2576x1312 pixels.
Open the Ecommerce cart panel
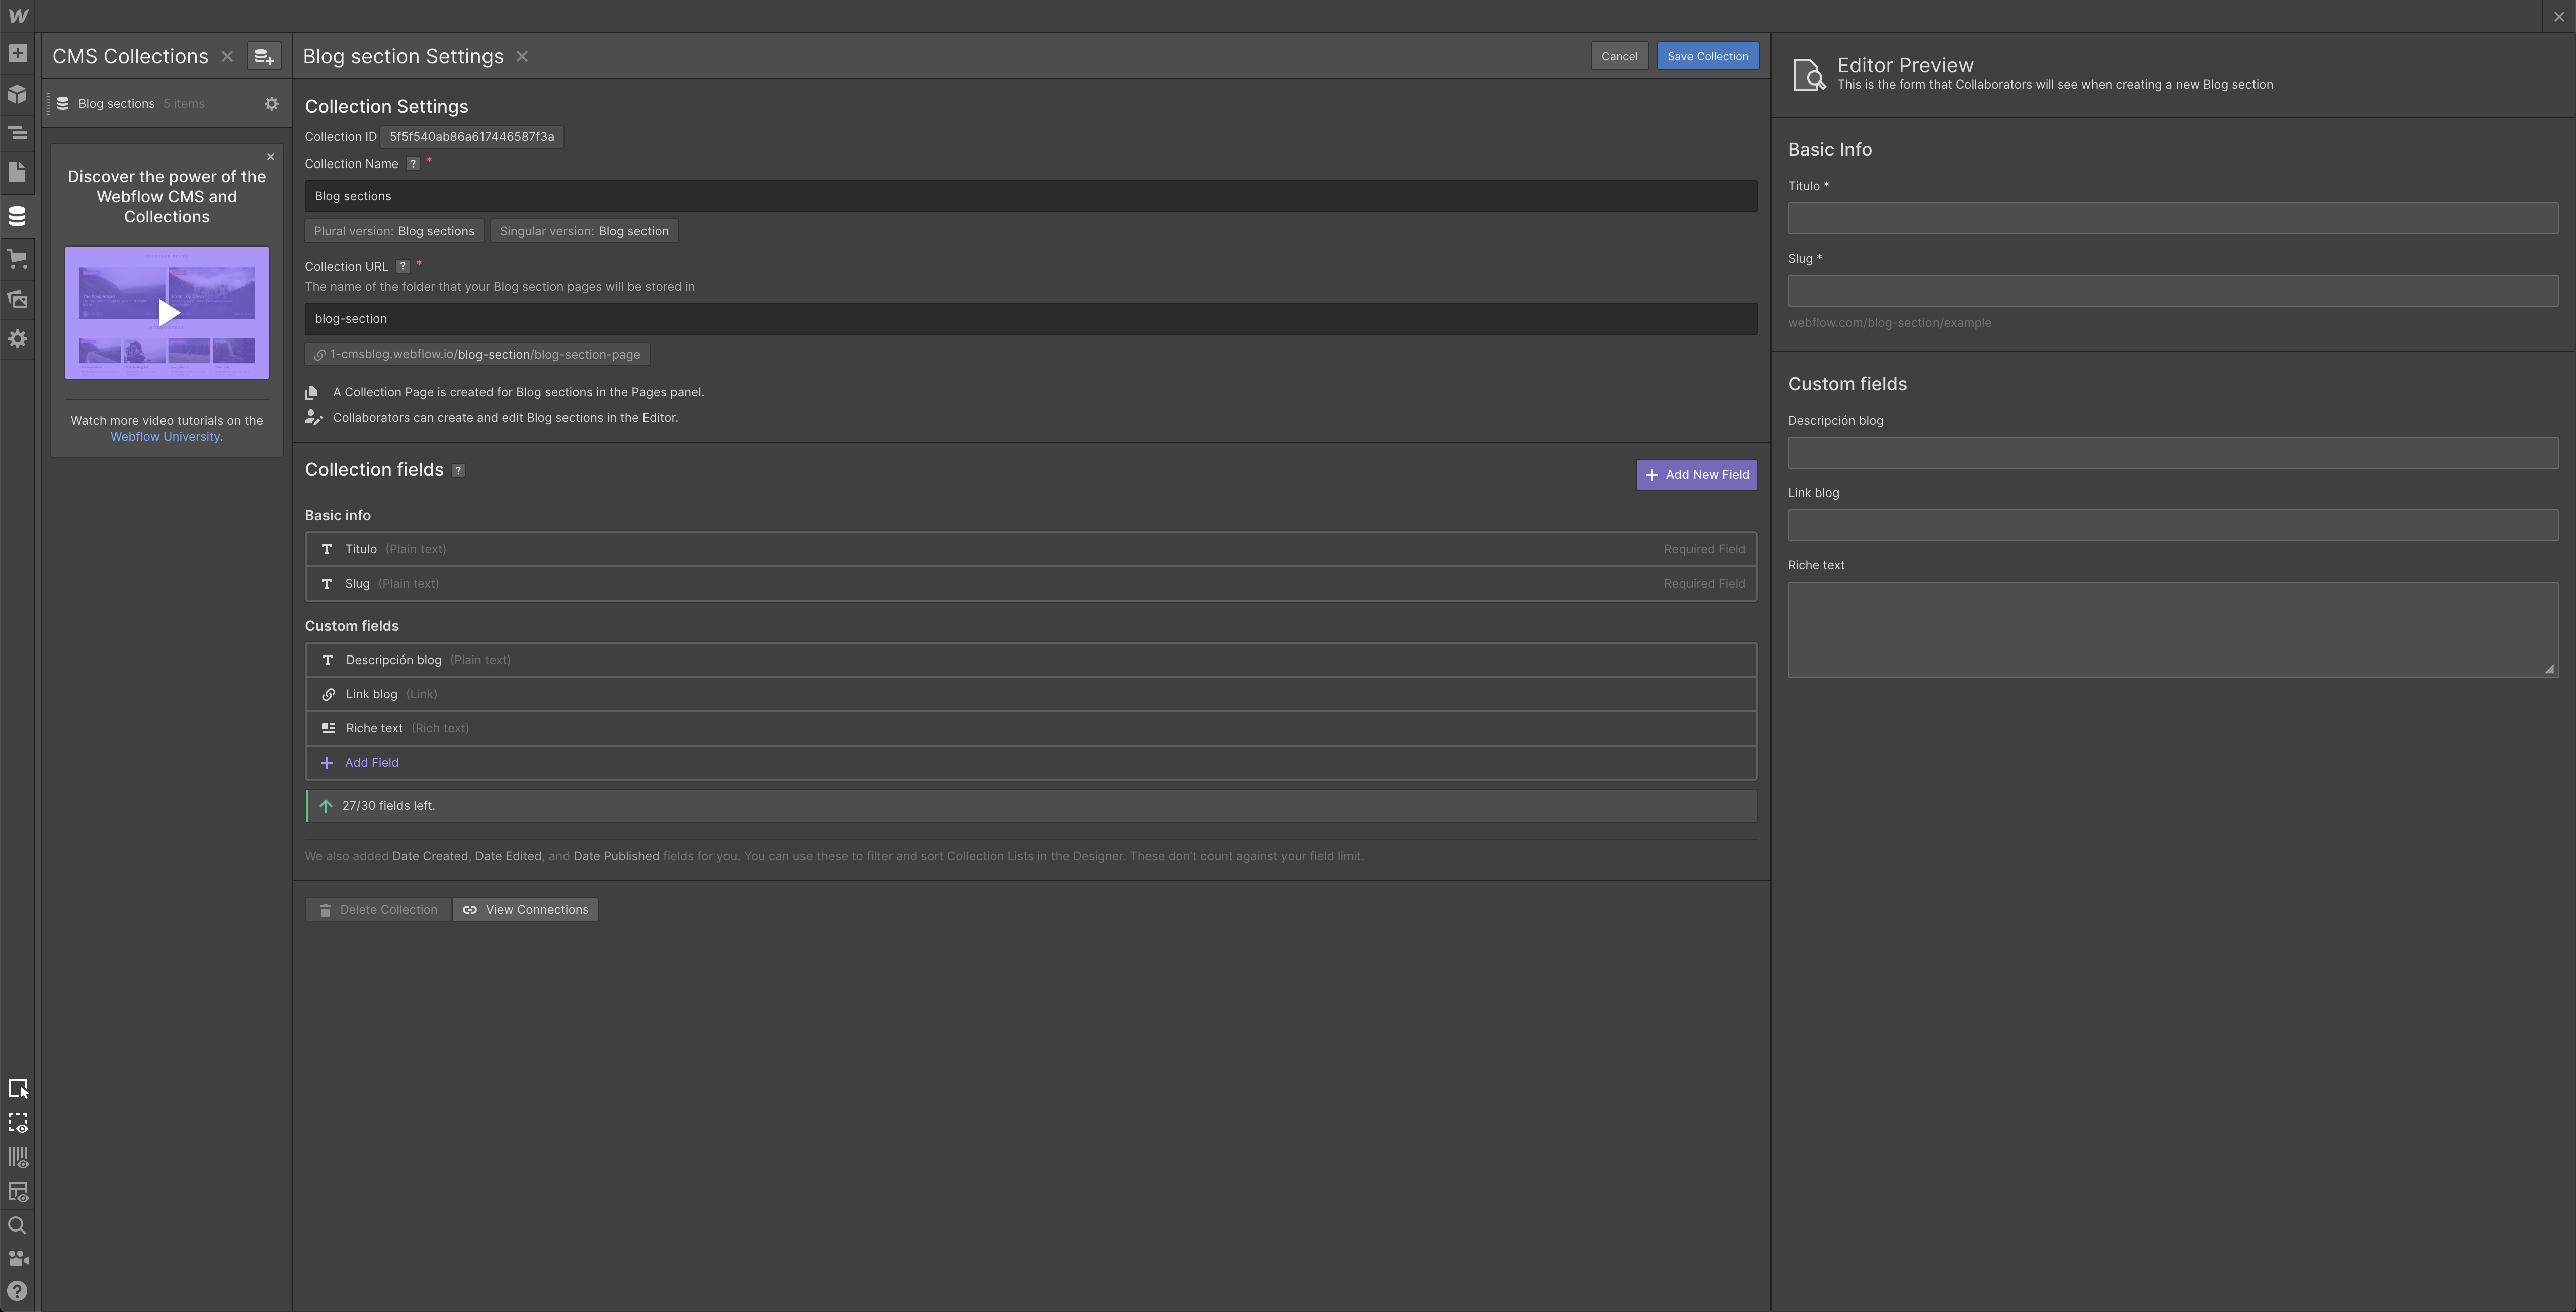tap(17, 258)
